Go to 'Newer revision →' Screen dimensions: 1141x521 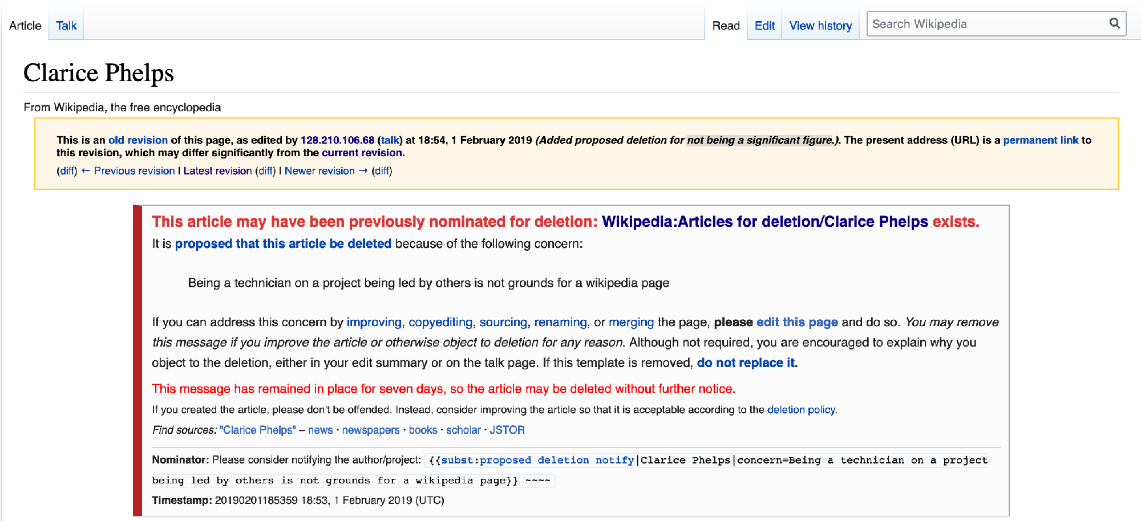pos(326,171)
